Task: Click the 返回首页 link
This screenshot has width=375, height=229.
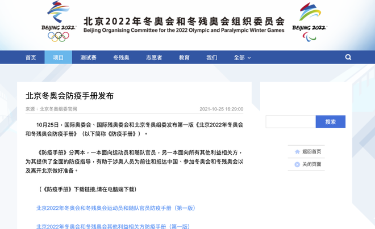Action: click(x=311, y=151)
